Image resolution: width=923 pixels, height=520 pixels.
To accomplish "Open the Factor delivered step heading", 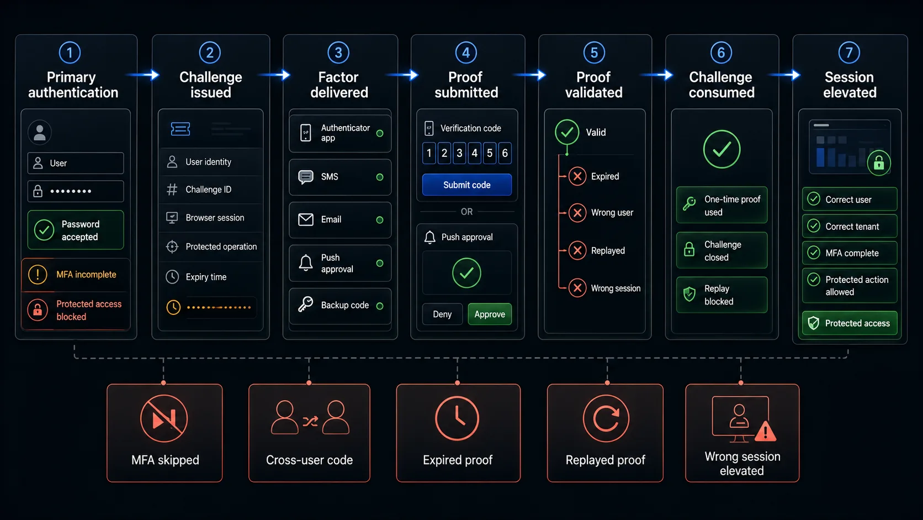I will coord(339,85).
